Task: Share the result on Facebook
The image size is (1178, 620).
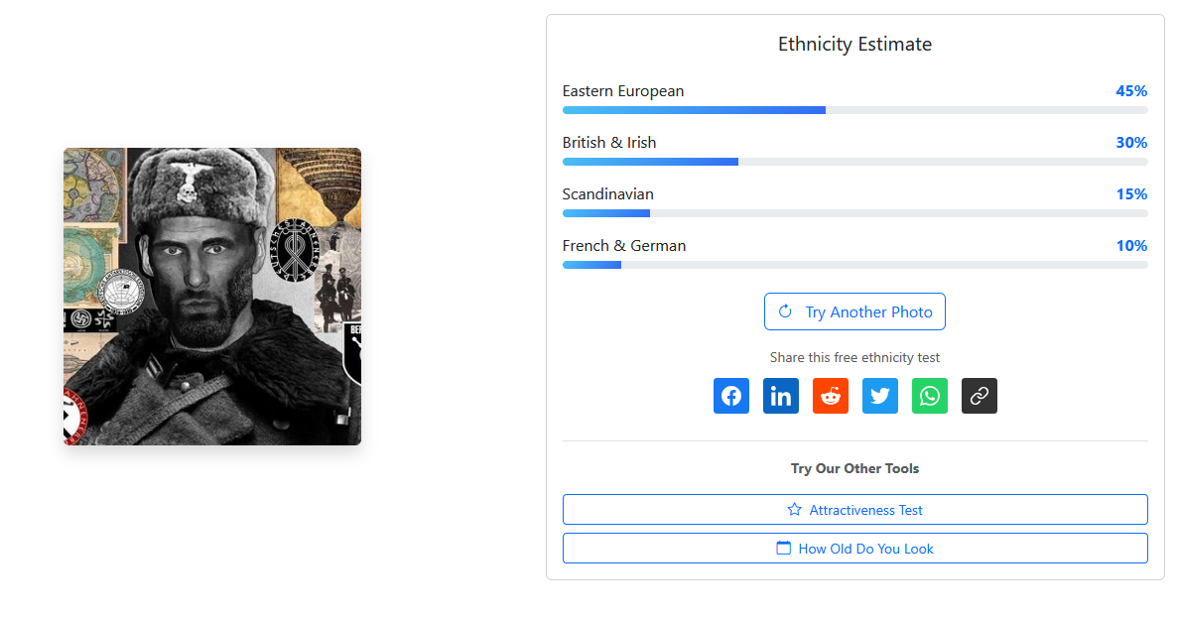Action: click(x=731, y=396)
